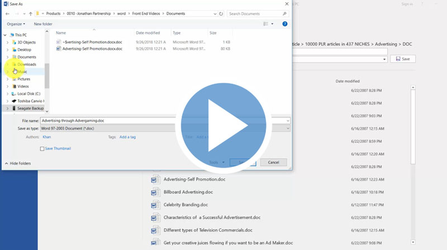
Task: Click the Search Documents field
Action: 257,13
